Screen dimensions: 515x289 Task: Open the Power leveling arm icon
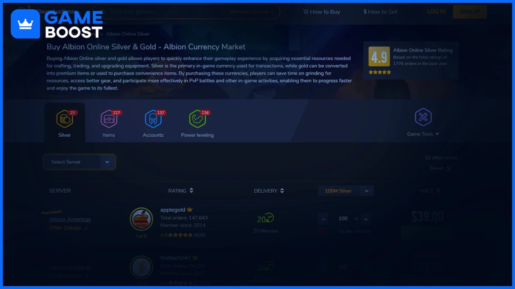point(197,119)
